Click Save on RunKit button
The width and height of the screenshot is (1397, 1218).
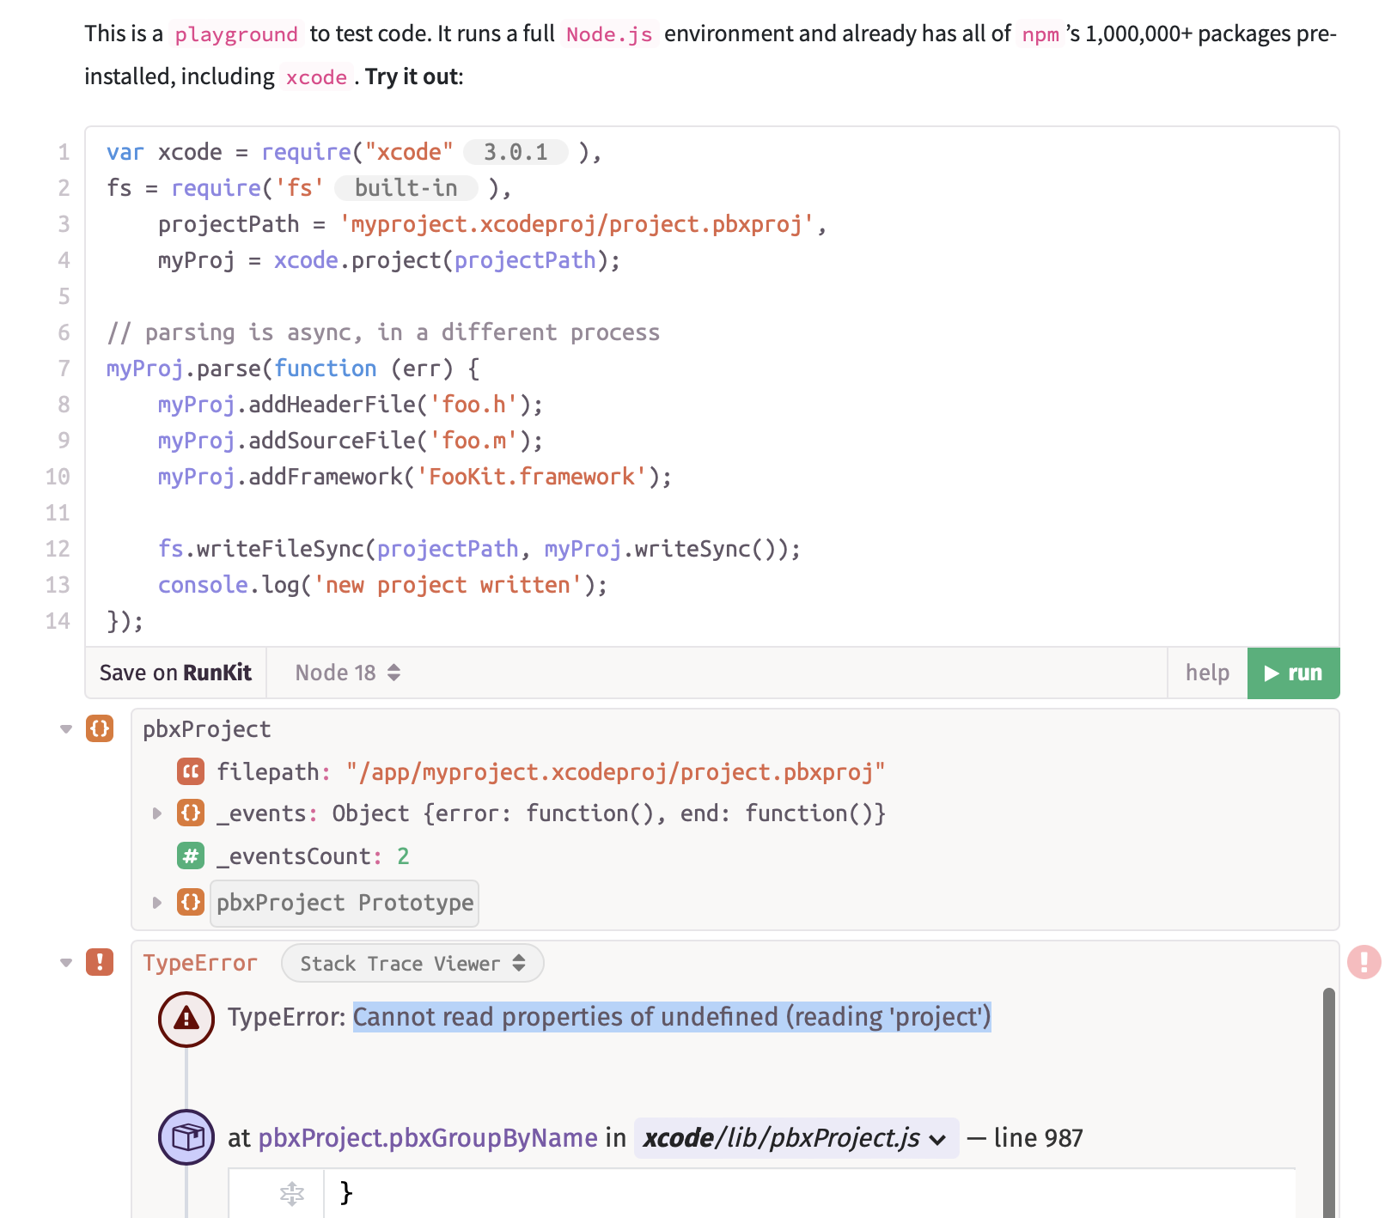click(175, 673)
